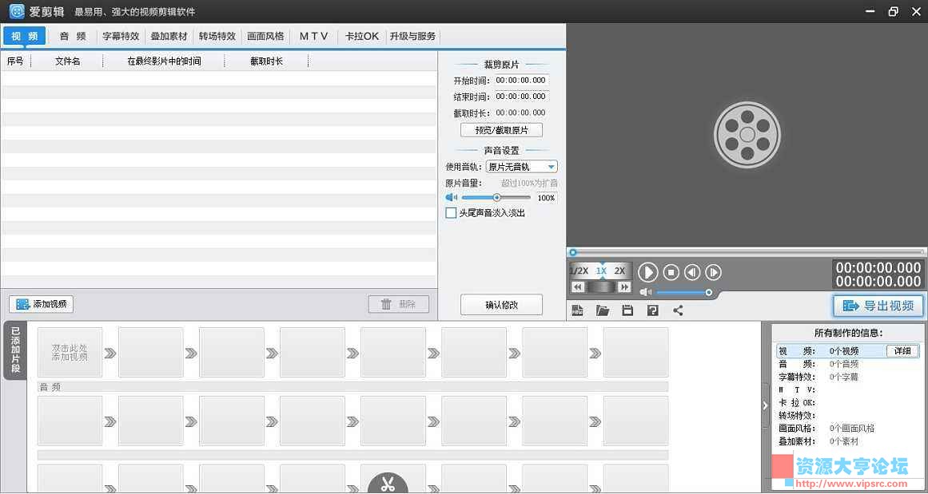Viewport: 928px width, 494px height.
Task: Click the 100% volume value field
Action: pyautogui.click(x=547, y=197)
